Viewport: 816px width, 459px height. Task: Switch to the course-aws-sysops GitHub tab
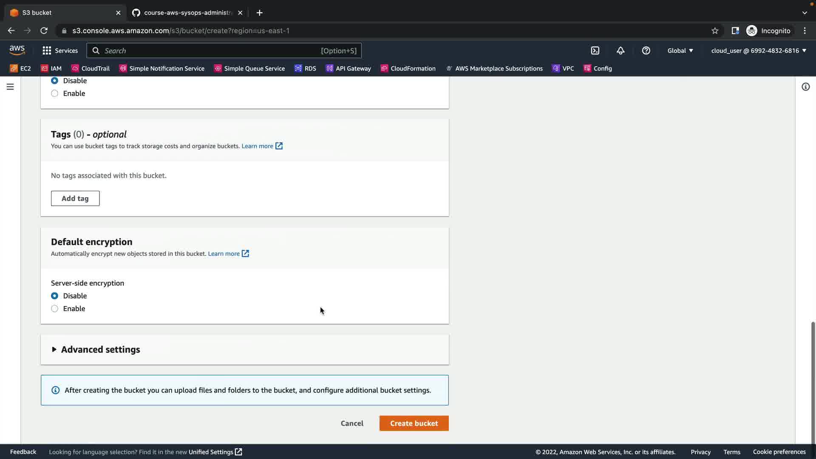187,13
